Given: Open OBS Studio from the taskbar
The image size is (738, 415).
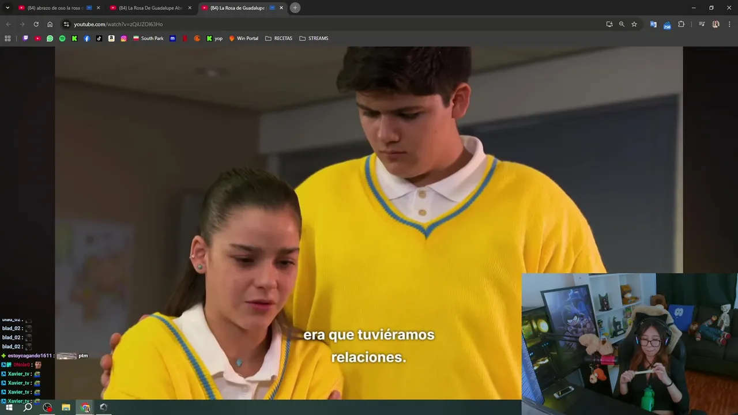Looking at the screenshot, I should [x=47, y=408].
